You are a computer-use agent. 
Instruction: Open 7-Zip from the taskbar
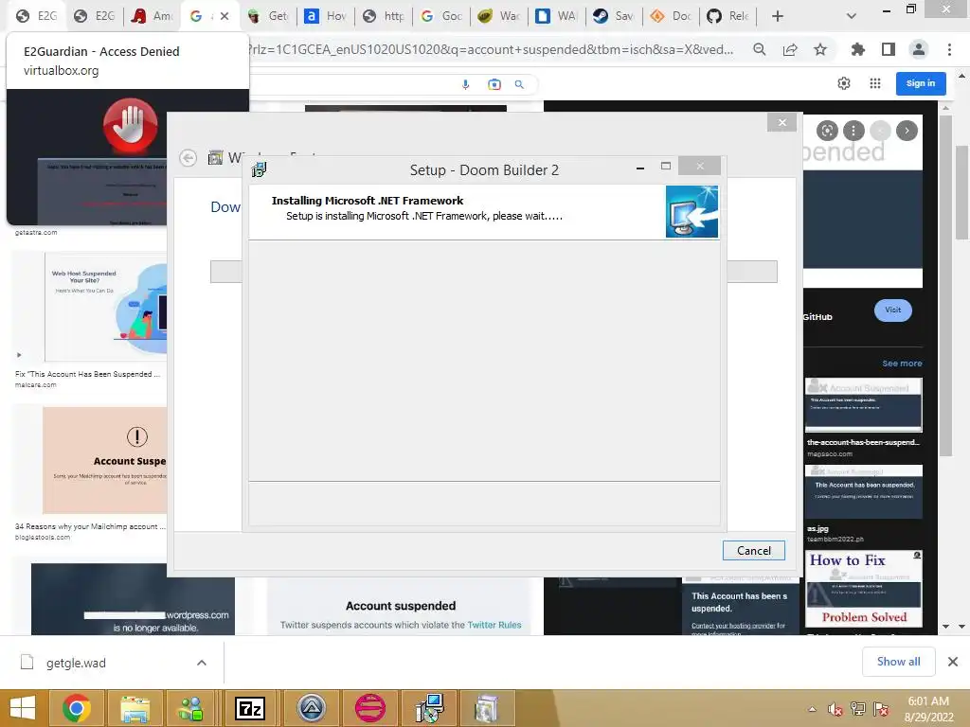(250, 708)
